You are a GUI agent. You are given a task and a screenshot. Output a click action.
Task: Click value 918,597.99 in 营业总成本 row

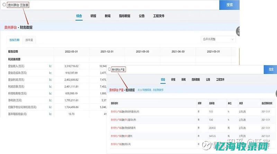coord(71,73)
